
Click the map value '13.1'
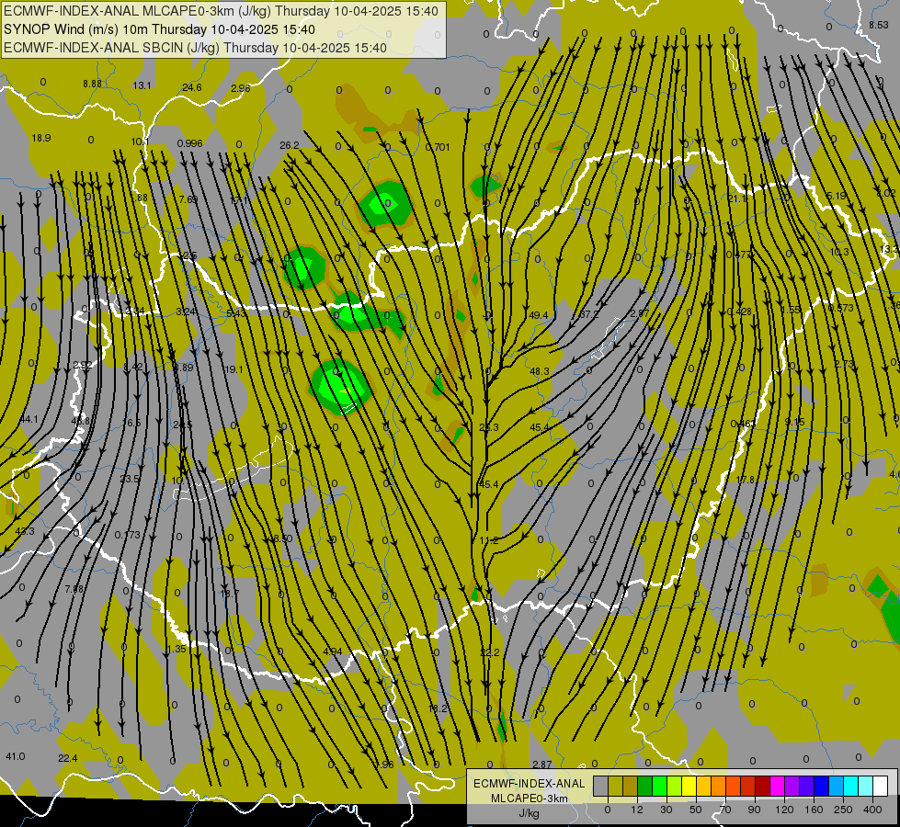(142, 85)
